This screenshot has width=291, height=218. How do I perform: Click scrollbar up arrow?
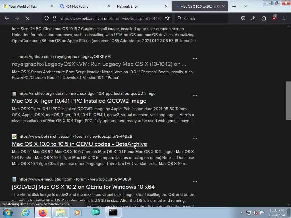(x=288, y=26)
